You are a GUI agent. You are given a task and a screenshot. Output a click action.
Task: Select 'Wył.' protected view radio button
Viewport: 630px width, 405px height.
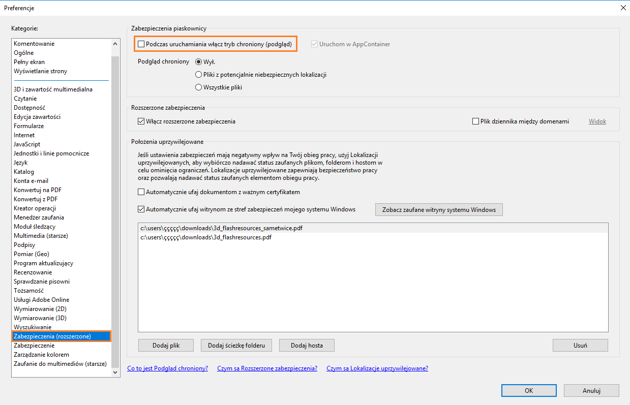coord(199,61)
